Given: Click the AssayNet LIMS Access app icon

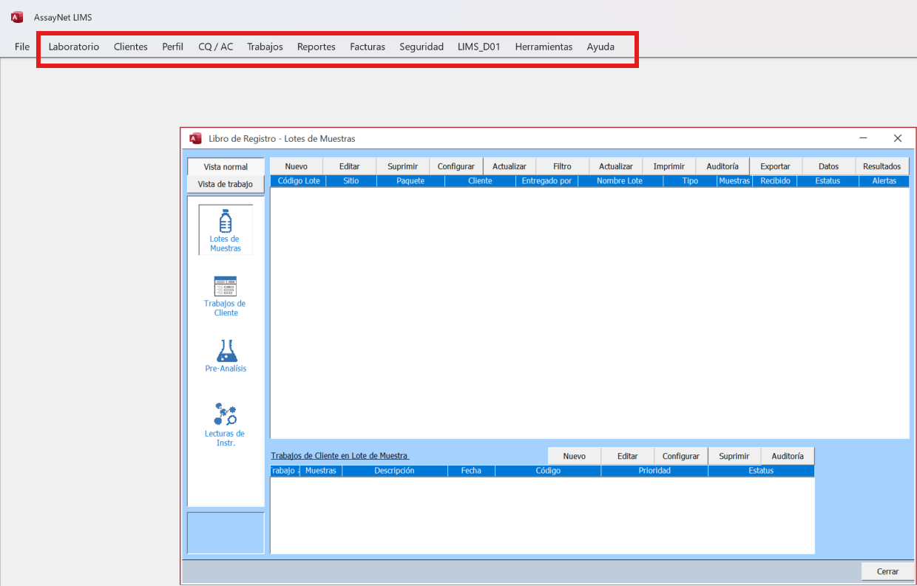Looking at the screenshot, I should click(17, 17).
